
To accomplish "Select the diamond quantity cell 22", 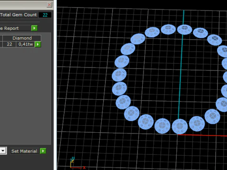I will pos(9,44).
